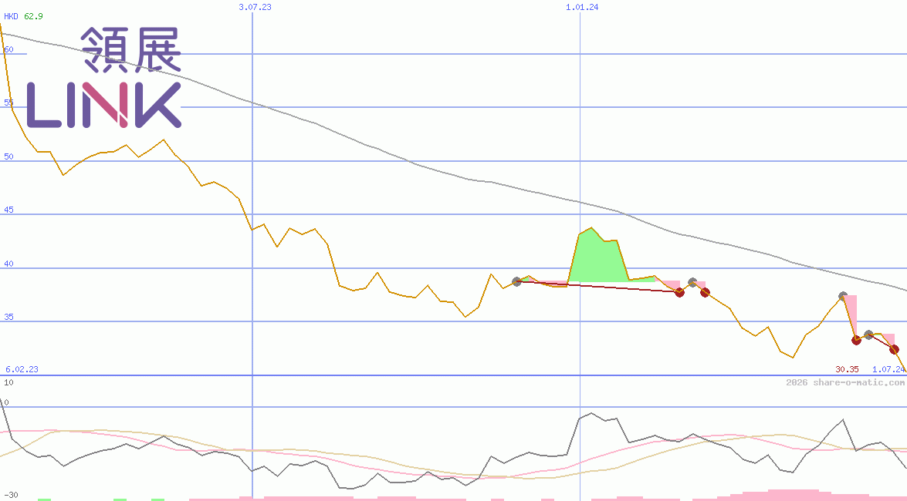The width and height of the screenshot is (907, 501).
Task: Click the 45 price axis label
Action: [9, 210]
